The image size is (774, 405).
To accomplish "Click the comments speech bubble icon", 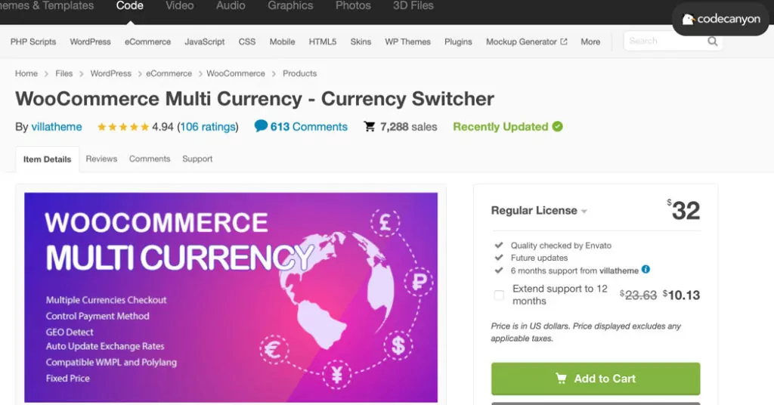I will tap(261, 125).
